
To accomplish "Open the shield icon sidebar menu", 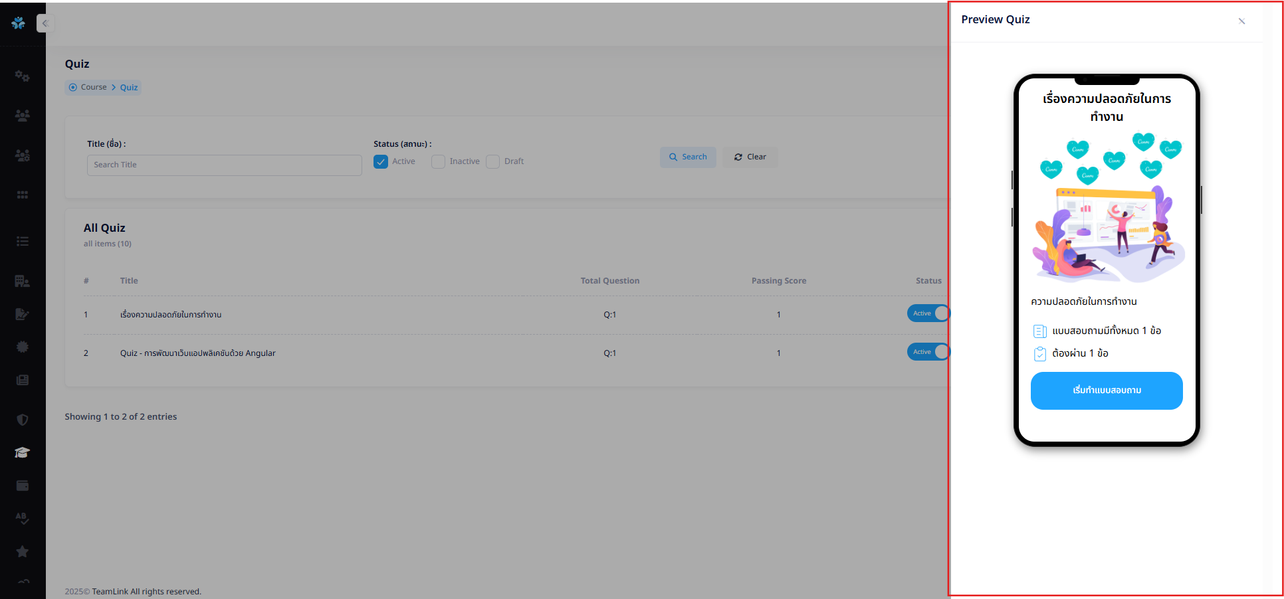I will click(22, 420).
